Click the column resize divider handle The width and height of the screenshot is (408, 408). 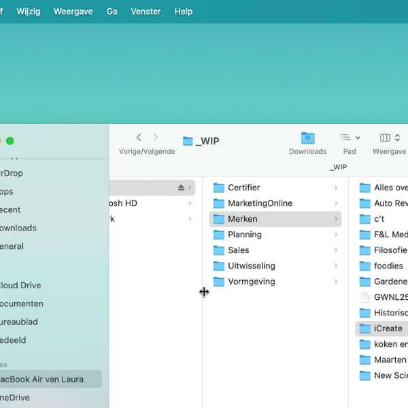203,292
